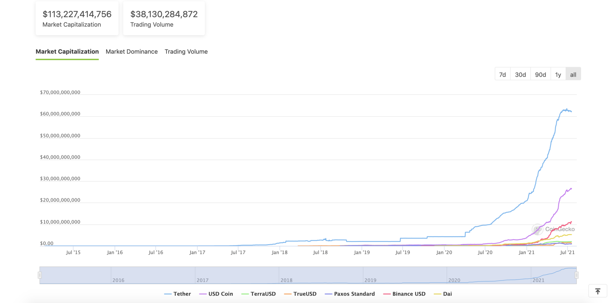Select the 1y time range
Viewport: 612px width, 303px height.
click(558, 74)
